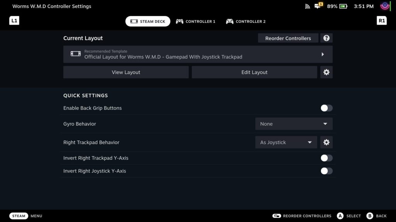The image size is (396, 222).
Task: Open Right Trackpad Behavior gear settings
Action: 326,142
